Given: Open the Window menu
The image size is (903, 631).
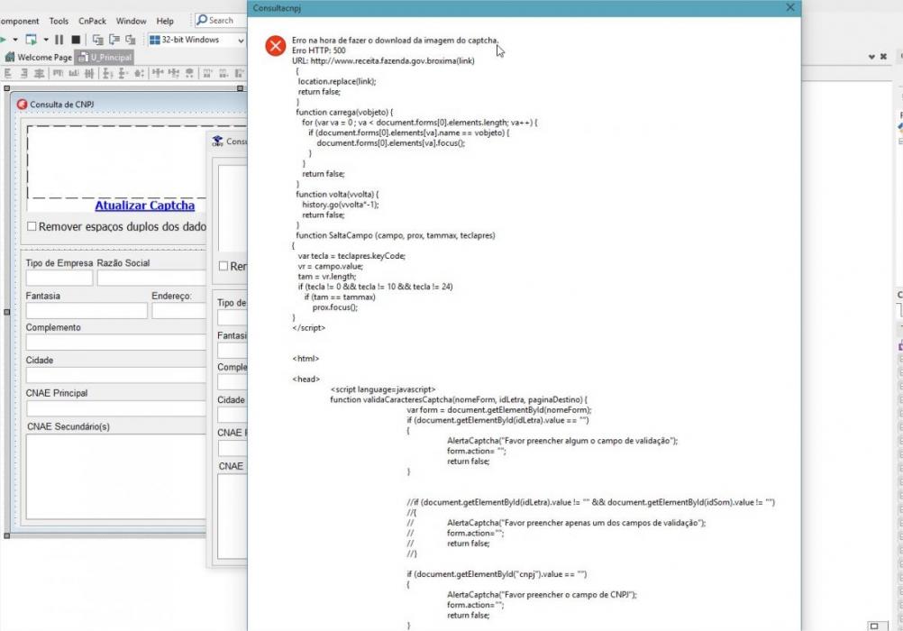Looking at the screenshot, I should [132, 22].
